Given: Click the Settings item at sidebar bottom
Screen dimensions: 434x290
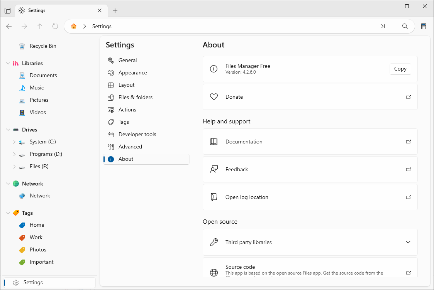Looking at the screenshot, I should tap(50, 283).
